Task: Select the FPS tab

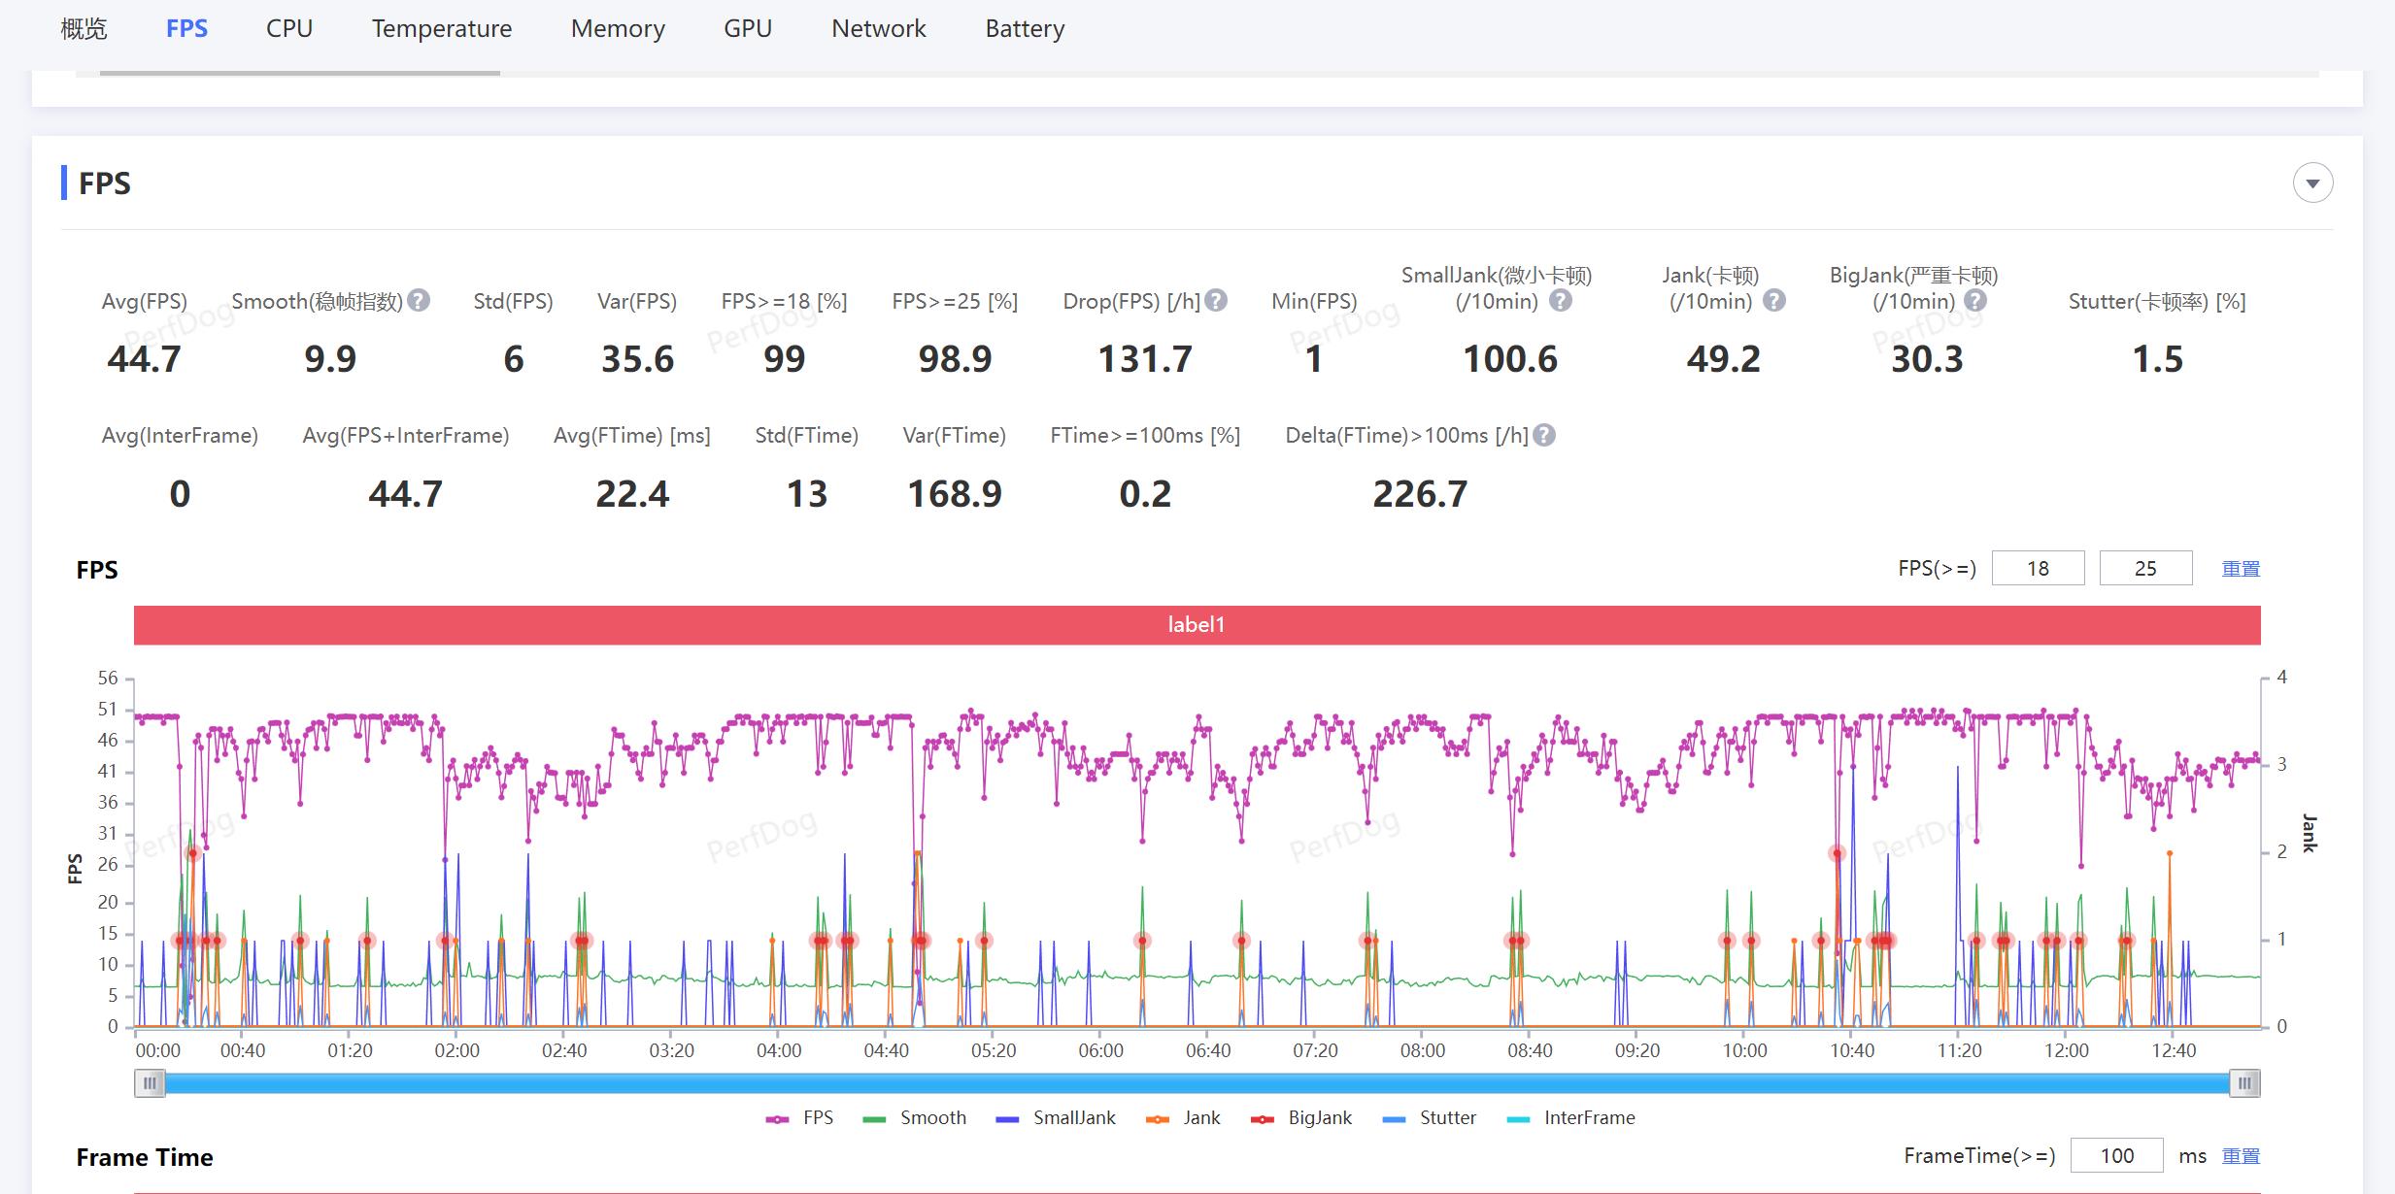Action: pos(186,29)
